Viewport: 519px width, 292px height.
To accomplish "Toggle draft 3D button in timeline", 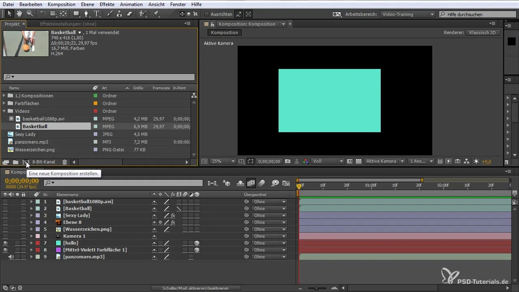I will [227, 183].
